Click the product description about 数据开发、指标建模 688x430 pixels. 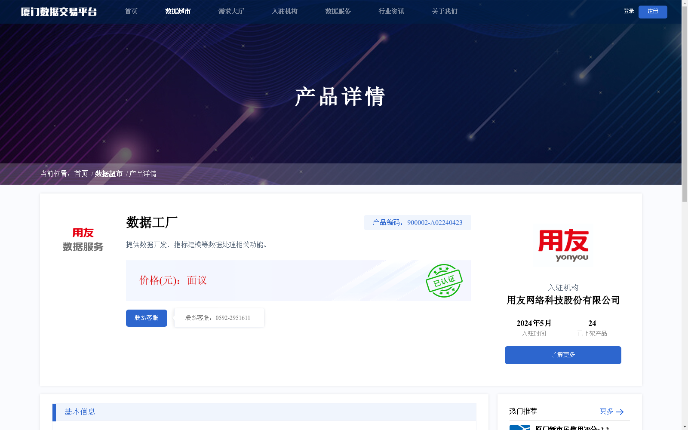coord(197,245)
